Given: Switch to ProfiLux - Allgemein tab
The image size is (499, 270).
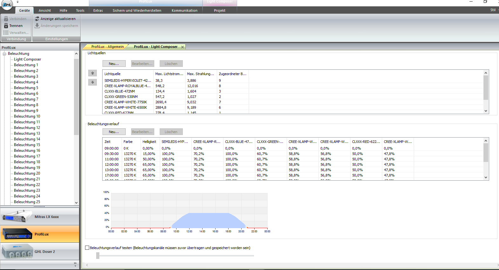Looking at the screenshot, I should (x=107, y=47).
